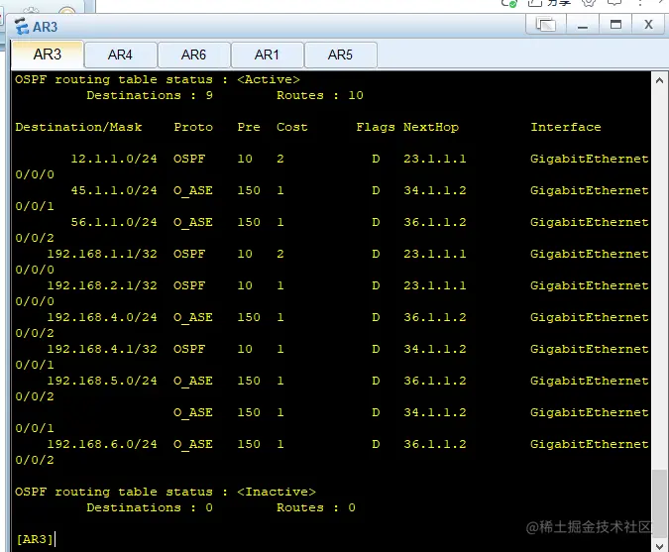This screenshot has height=552, width=669.
Task: Click the restore-down window icon in title bar
Action: tap(546, 25)
